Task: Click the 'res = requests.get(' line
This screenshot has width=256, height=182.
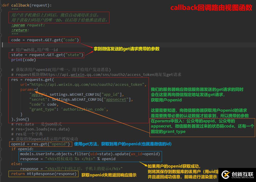Action: pyautogui.click(x=33, y=80)
